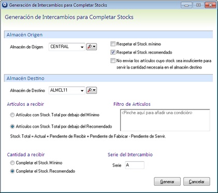Click the Cantidad a recibir heading
Screen dimensions: 218x193
[x=26, y=155]
